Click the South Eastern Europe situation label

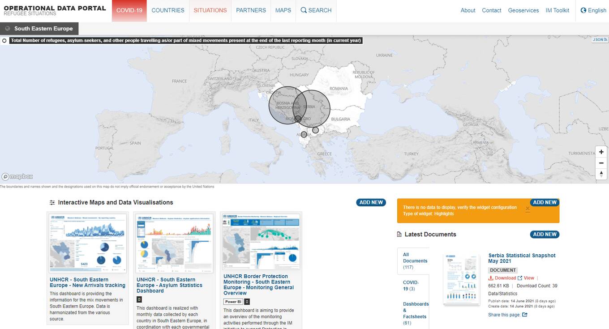(43, 29)
